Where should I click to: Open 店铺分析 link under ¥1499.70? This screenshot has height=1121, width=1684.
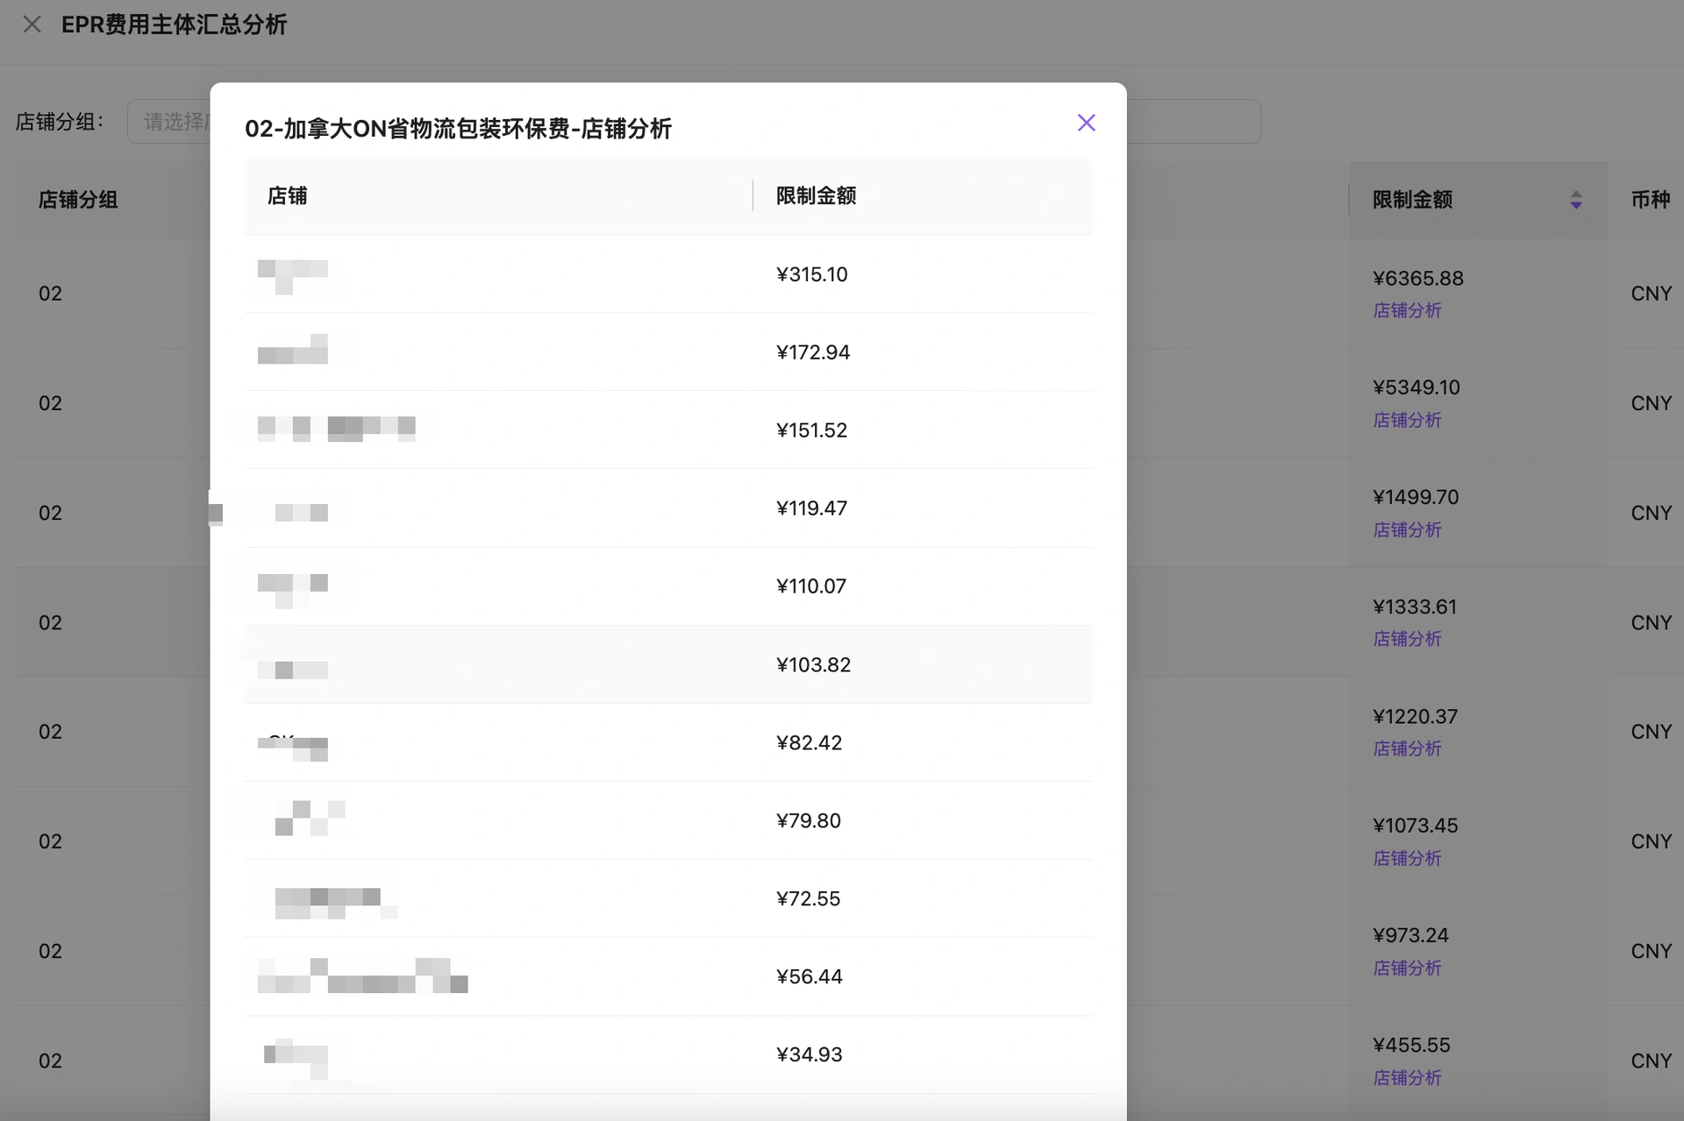pyautogui.click(x=1407, y=529)
